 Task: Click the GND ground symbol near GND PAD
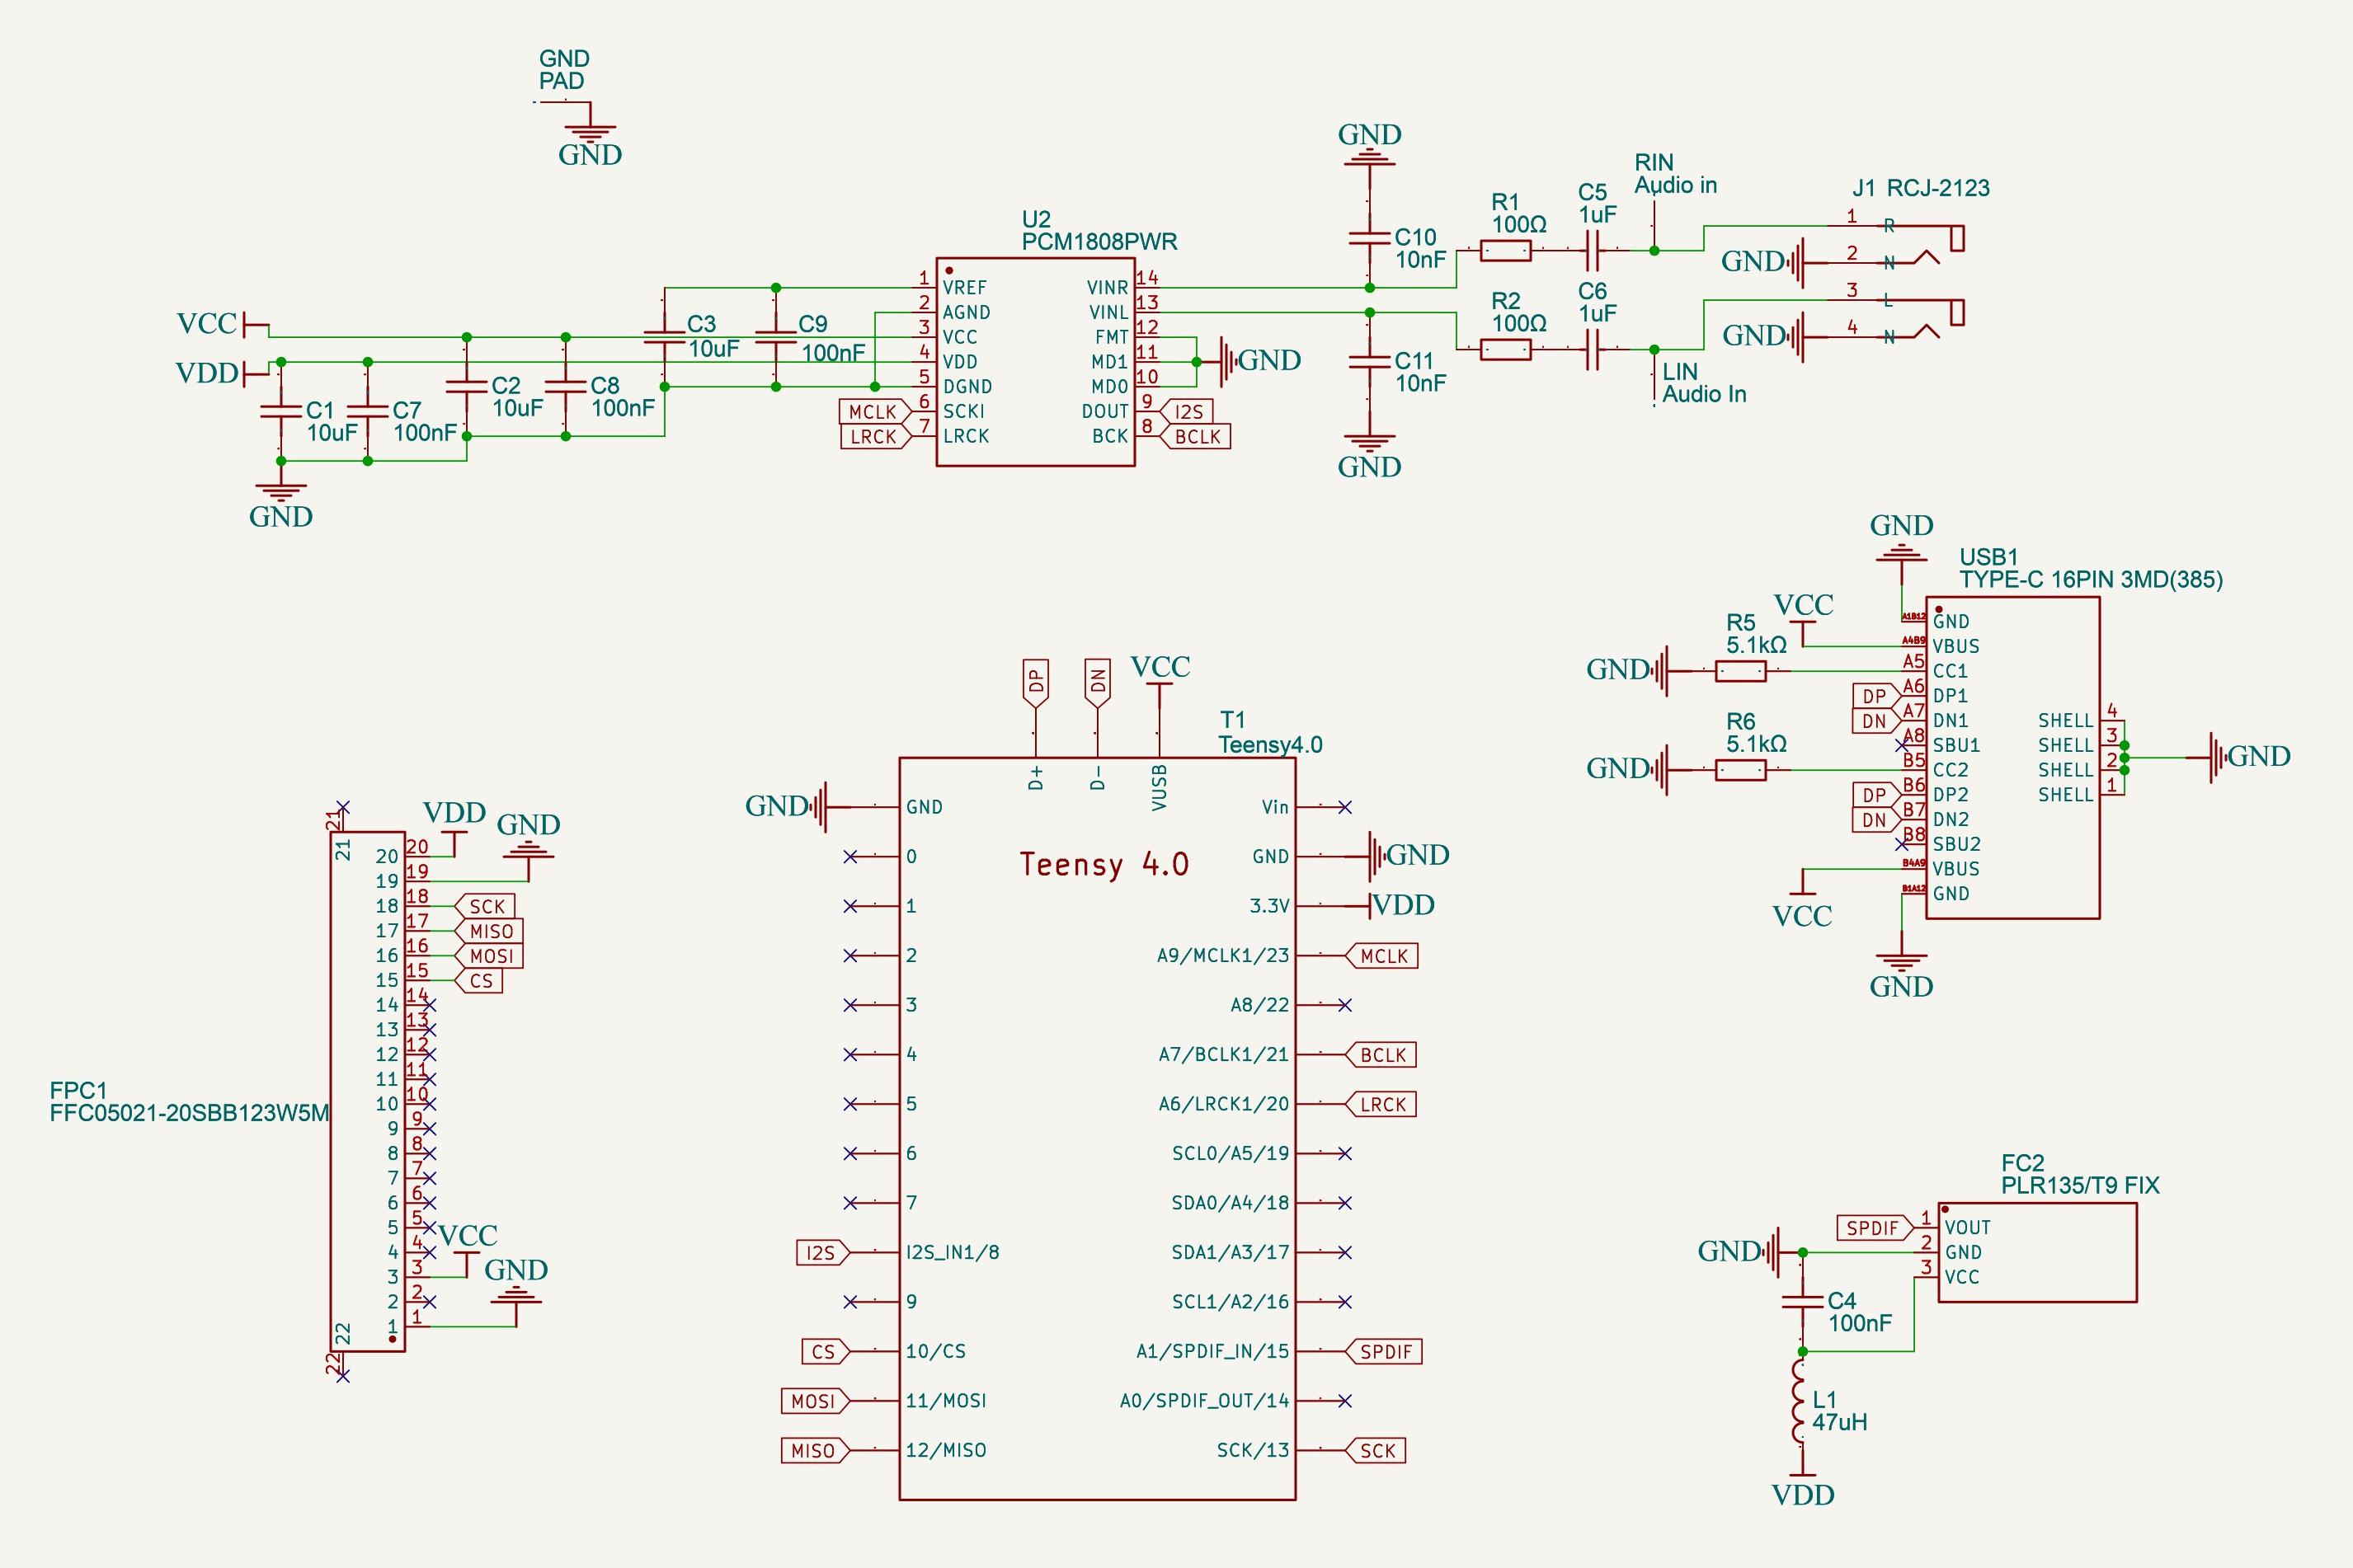coord(591,130)
